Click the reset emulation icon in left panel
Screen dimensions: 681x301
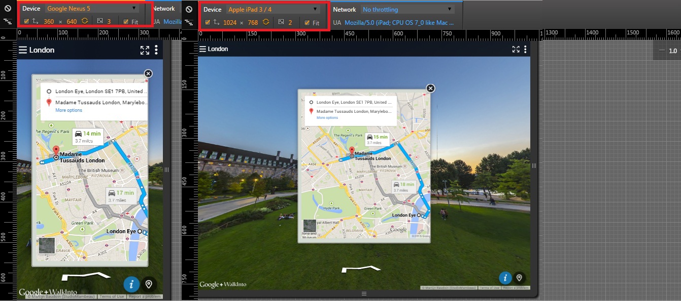point(7,9)
